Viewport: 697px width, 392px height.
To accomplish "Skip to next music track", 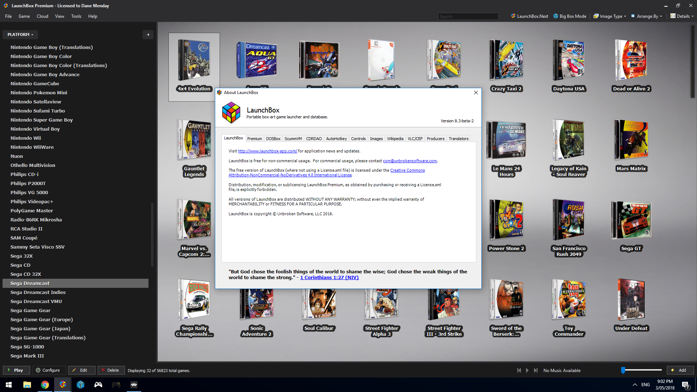I will (535, 370).
